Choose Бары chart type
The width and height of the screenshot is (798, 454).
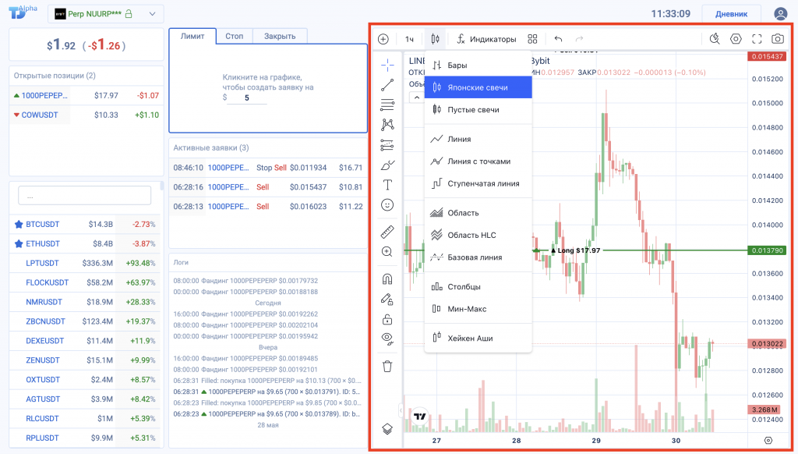478,66
